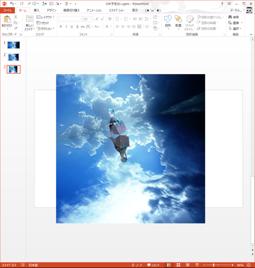Viewport: 255px width, 268px height.
Task: Switch to the Design (デザイン) tab
Action: coord(51,10)
